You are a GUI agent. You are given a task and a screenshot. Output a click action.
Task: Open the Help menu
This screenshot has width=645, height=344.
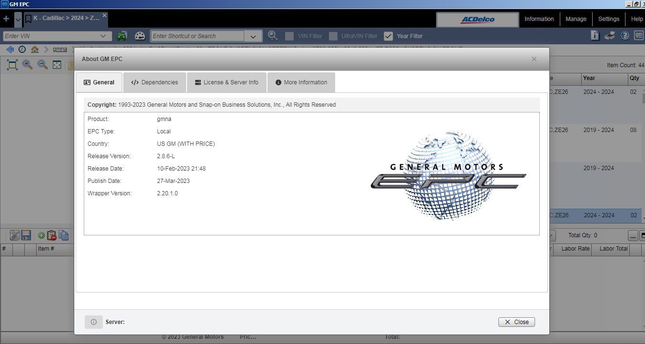[x=636, y=19]
